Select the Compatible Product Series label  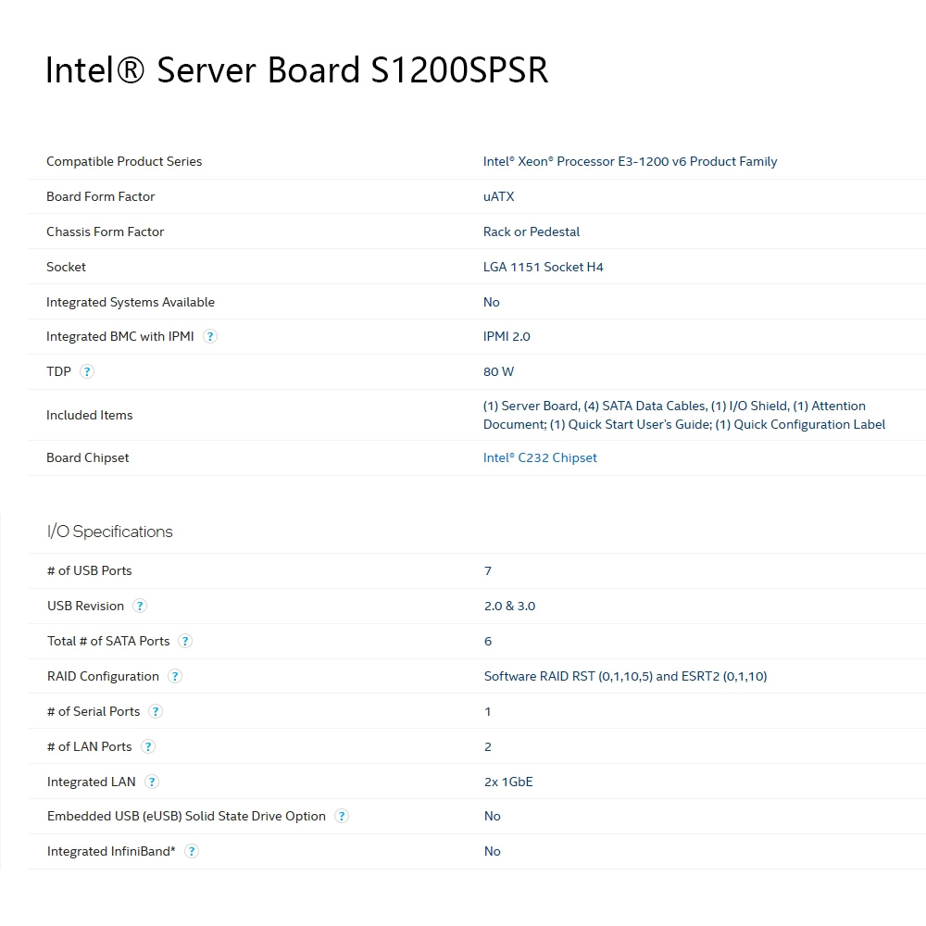[124, 161]
